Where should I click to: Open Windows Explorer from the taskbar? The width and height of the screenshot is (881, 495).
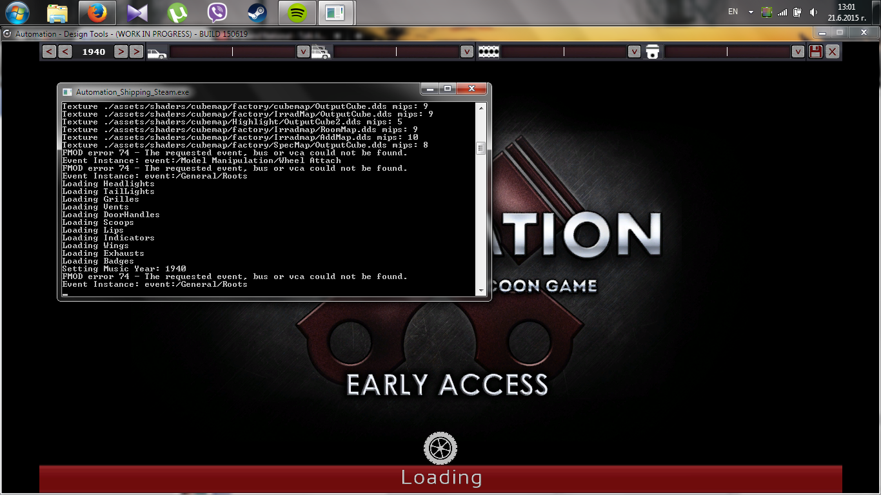[x=57, y=12]
